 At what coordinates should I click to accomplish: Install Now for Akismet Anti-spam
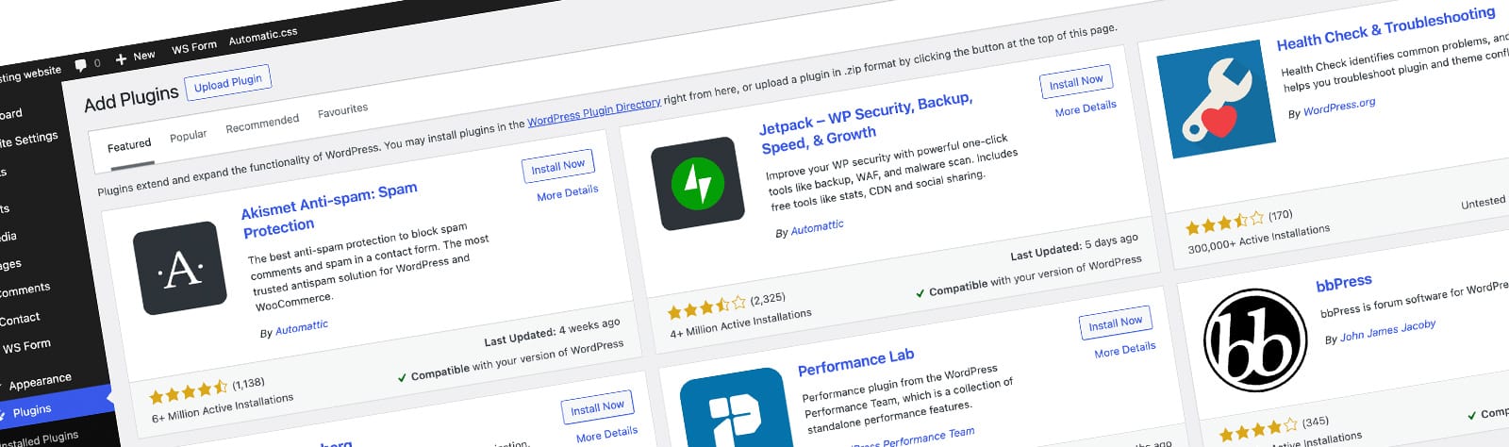coord(557,166)
